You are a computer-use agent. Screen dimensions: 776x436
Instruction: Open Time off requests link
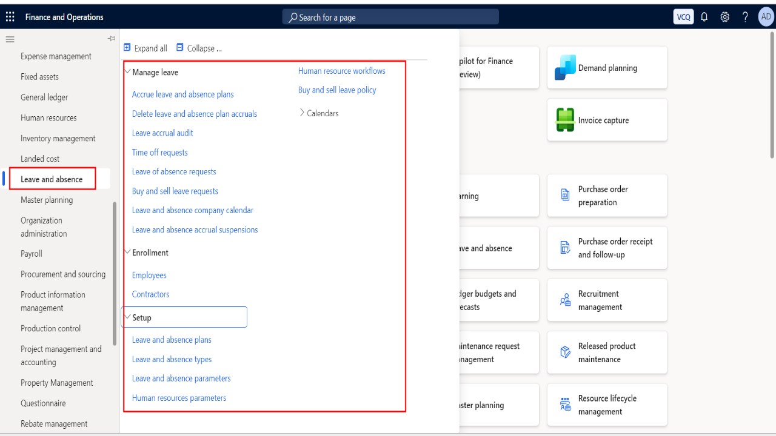[x=160, y=153]
